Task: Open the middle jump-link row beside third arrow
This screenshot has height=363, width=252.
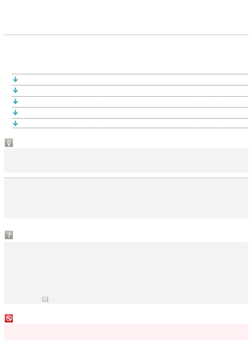Action: pyautogui.click(x=130, y=102)
